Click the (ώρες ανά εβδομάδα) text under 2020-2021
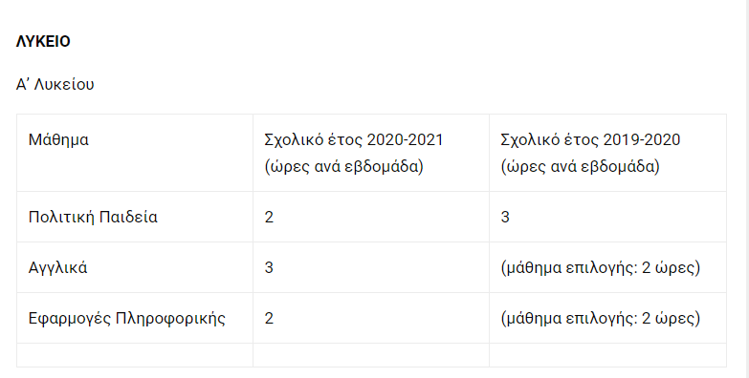 (344, 167)
